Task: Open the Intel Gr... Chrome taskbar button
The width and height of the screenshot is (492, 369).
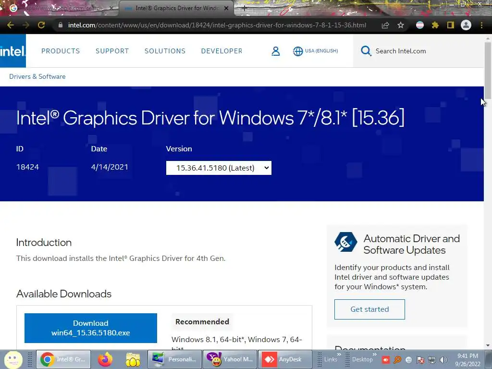Action: coord(64,359)
